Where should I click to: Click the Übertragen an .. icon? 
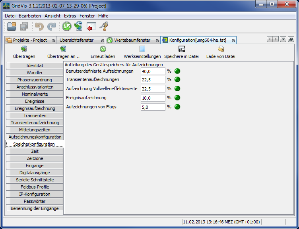(63, 49)
